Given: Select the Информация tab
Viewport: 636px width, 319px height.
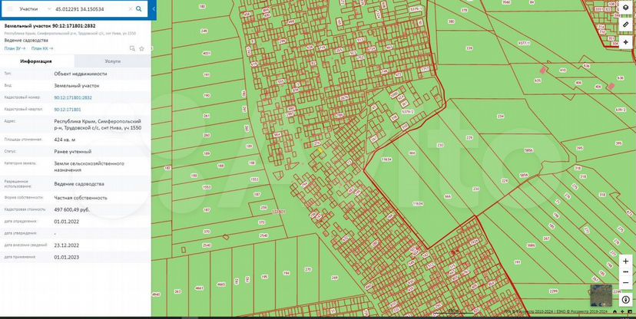Looking at the screenshot, I should tap(36, 61).
